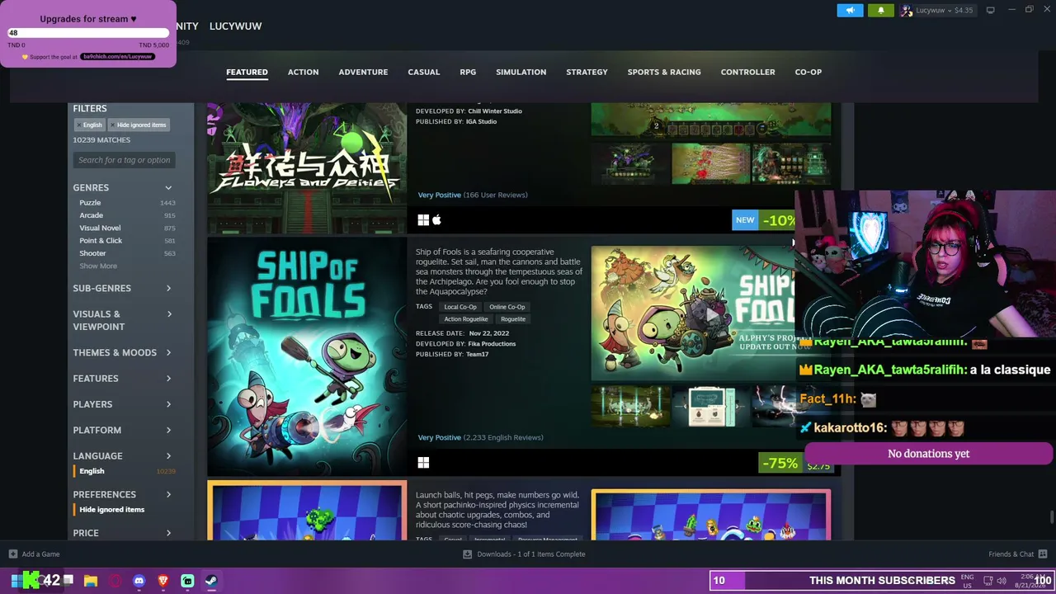This screenshot has height=594, width=1056.
Task: Open the Flowers and Deities capsule image
Action: click(307, 168)
